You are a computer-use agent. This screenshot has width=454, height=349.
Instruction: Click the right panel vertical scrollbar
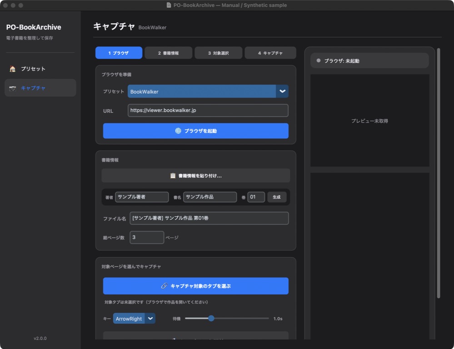coord(439,173)
